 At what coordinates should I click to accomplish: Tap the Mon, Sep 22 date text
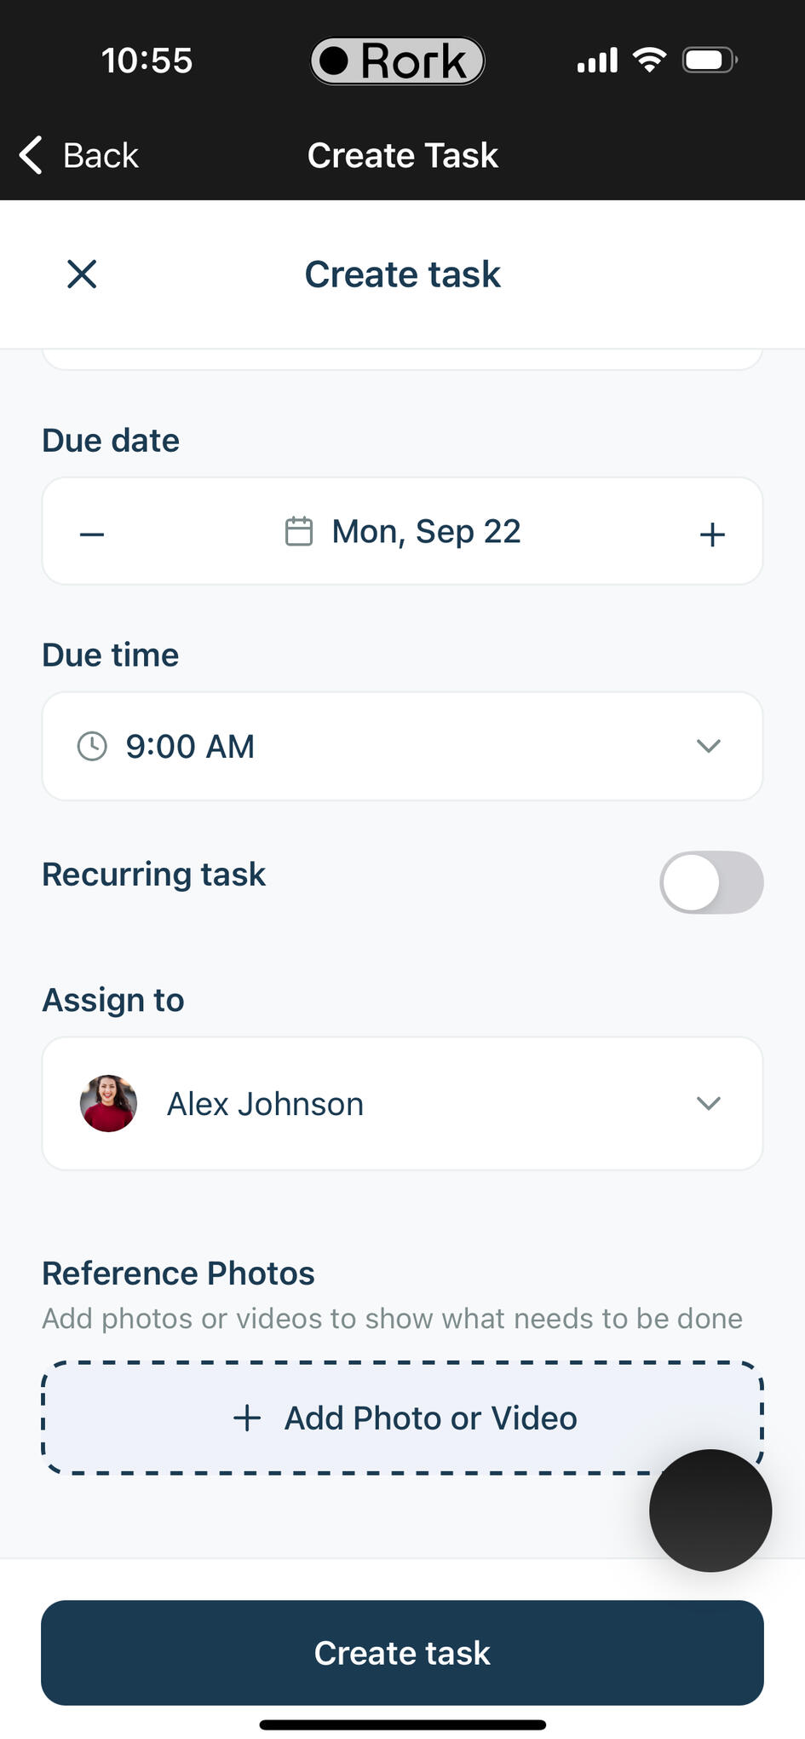426,531
